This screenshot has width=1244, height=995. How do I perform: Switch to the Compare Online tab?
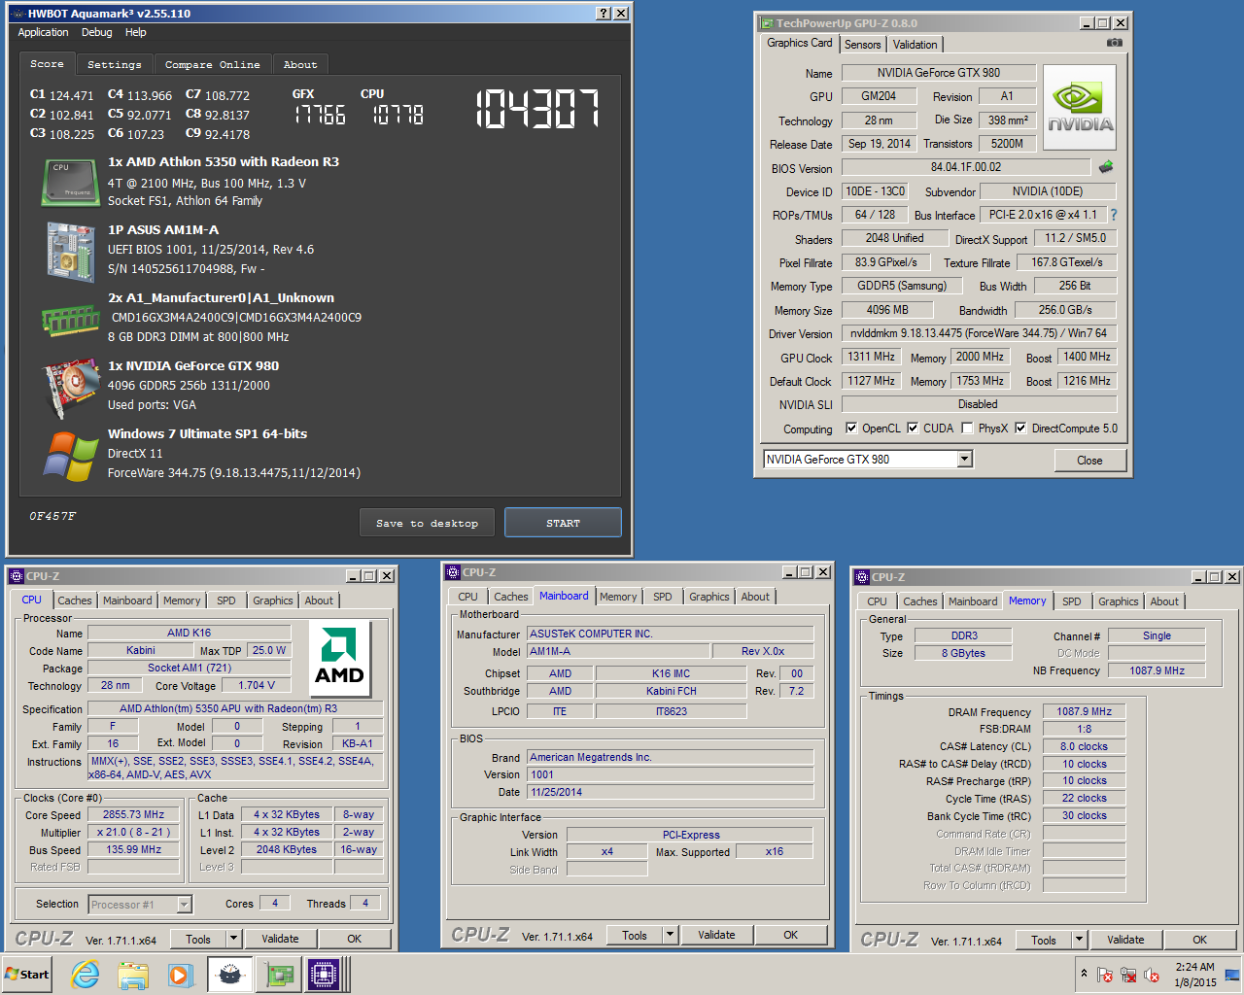(212, 64)
